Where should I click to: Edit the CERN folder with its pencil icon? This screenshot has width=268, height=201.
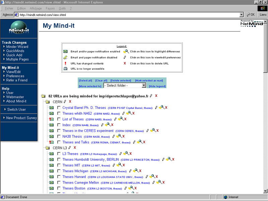point(65,102)
